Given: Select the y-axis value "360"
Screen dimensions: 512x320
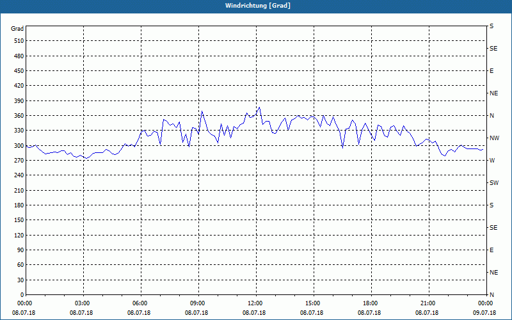Looking at the screenshot, I should pyautogui.click(x=19, y=116).
